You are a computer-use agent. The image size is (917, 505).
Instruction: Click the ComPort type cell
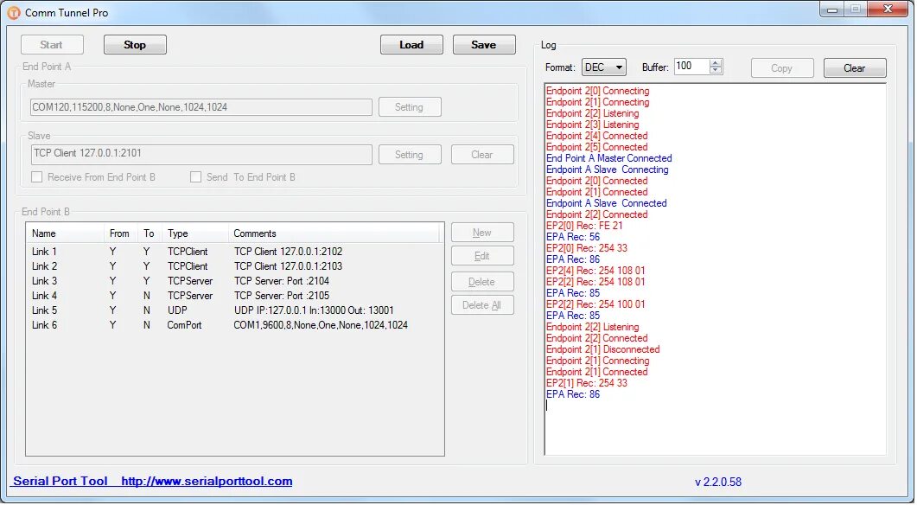coord(184,325)
